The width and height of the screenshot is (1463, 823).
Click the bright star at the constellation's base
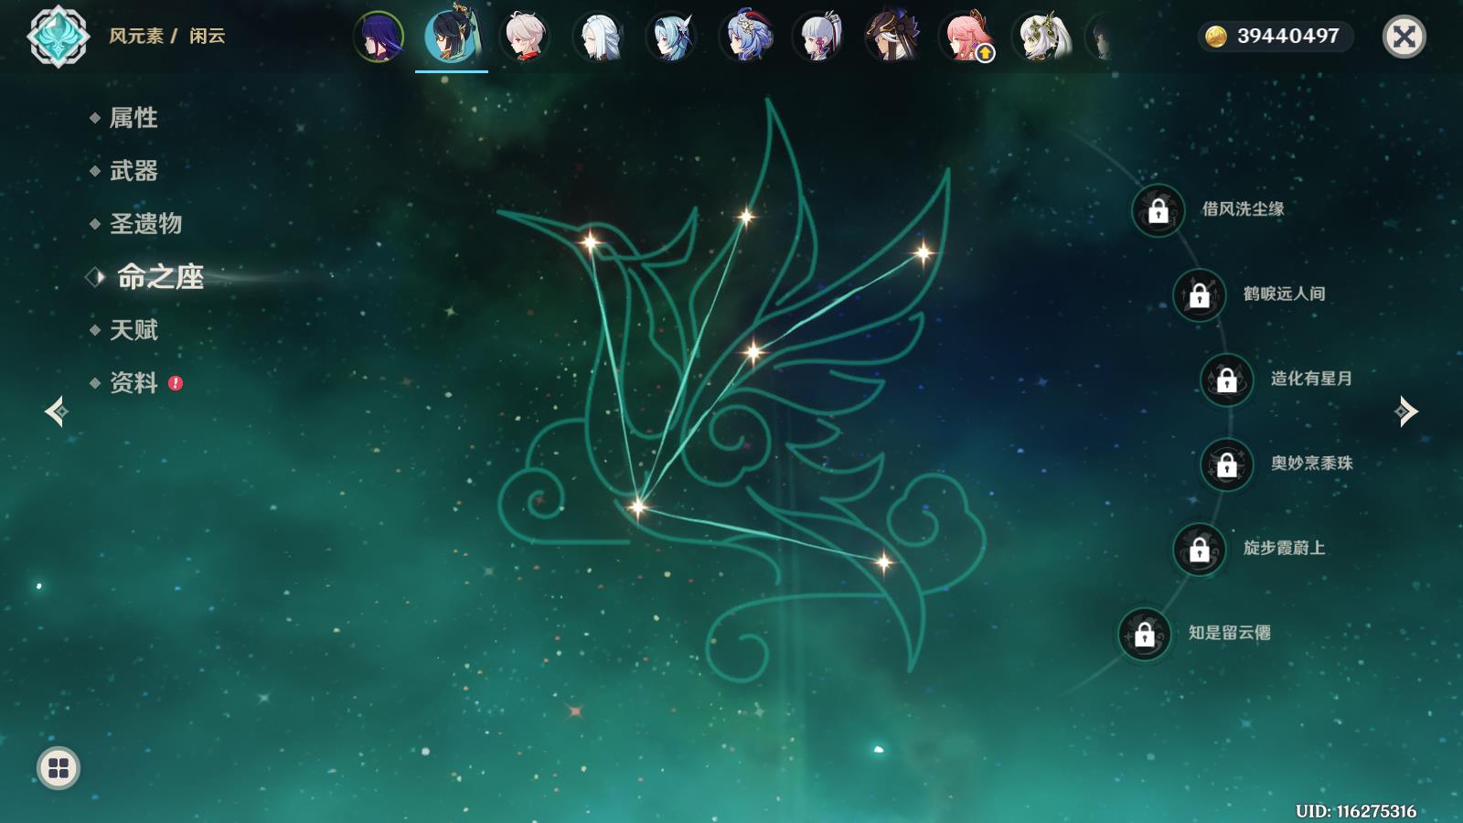coord(637,507)
